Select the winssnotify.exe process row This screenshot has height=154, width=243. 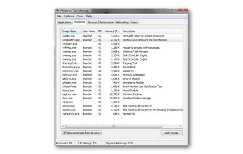122,40
